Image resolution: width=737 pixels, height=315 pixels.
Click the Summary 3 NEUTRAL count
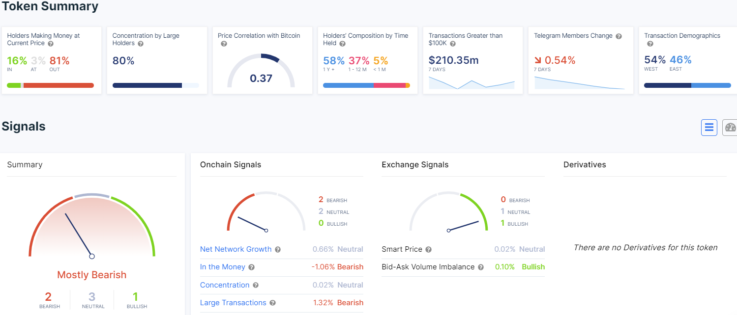point(92,296)
